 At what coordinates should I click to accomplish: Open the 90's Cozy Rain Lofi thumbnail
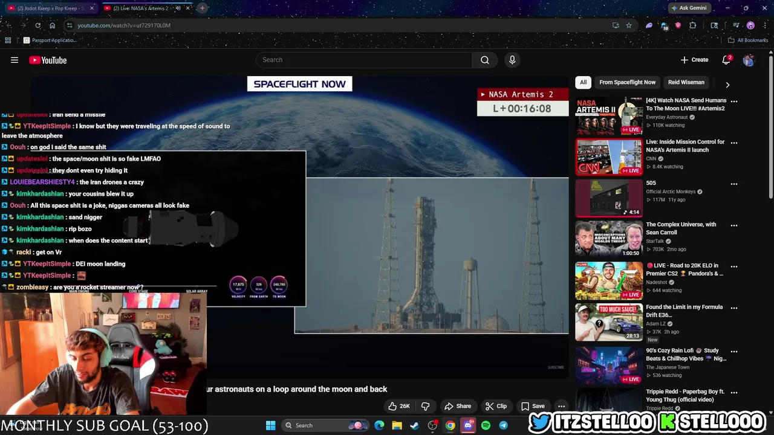[x=609, y=365]
